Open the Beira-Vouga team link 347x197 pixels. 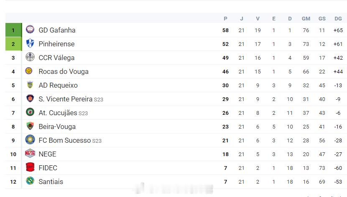tap(57, 126)
